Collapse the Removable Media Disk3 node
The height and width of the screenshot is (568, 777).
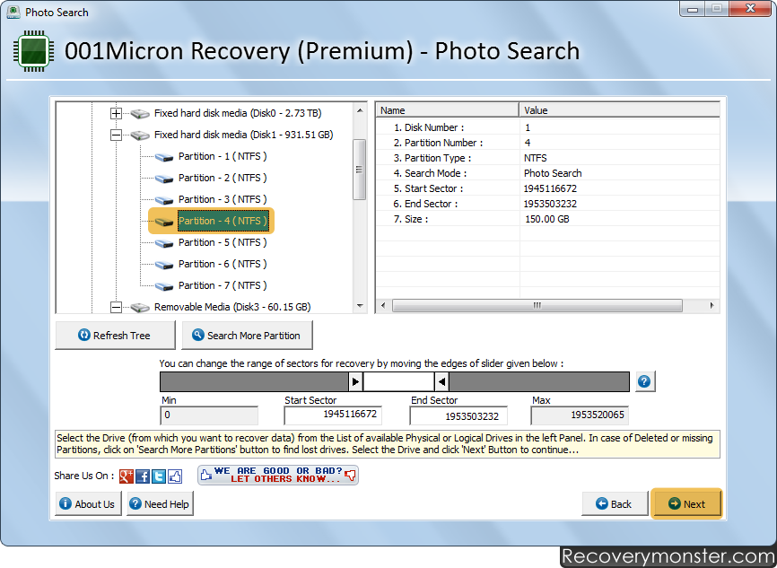tap(116, 307)
